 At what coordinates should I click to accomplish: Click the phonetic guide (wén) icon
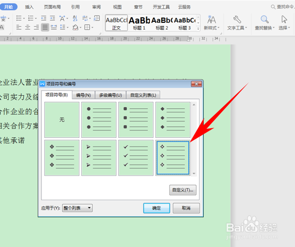pyautogui.click(x=4, y=19)
